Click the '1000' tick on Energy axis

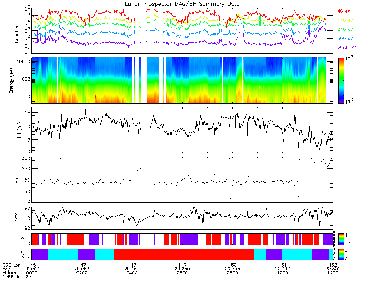click(25, 79)
